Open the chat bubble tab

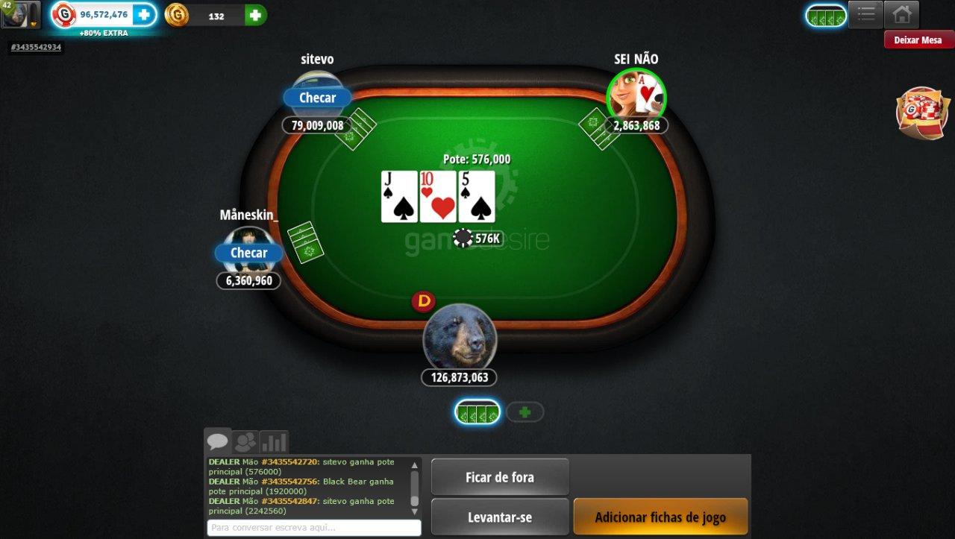point(218,441)
